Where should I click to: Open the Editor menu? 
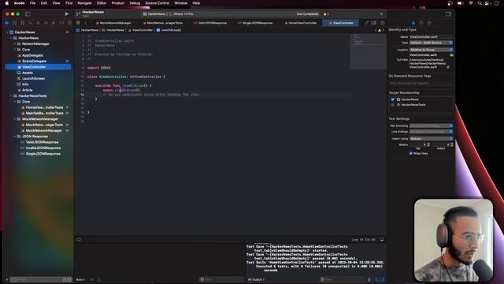pos(102,3)
